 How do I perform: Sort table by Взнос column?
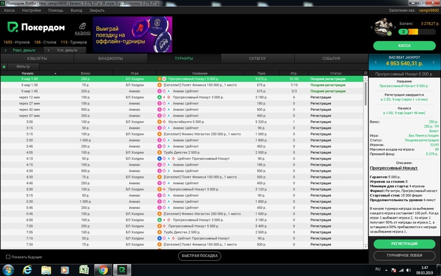click(x=86, y=73)
